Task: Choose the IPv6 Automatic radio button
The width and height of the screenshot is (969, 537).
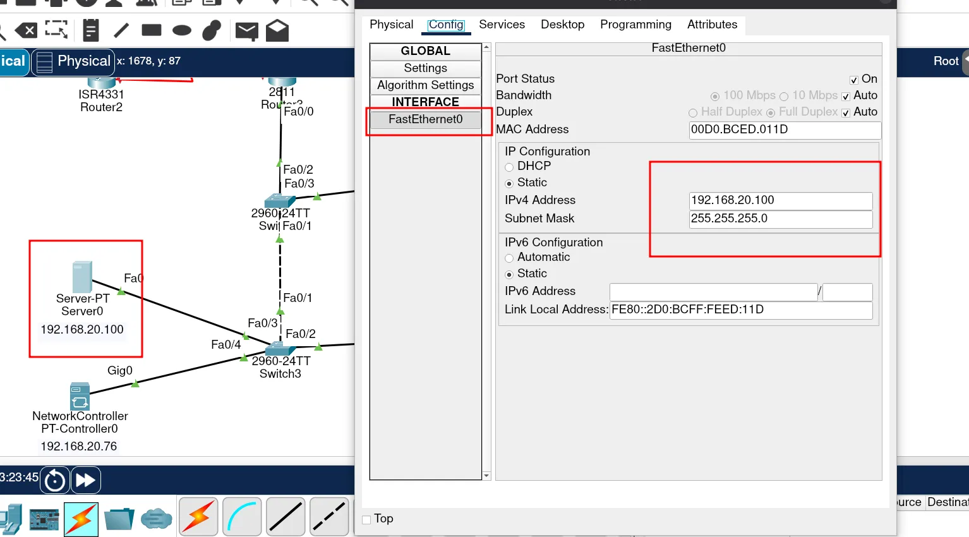Action: [x=509, y=258]
